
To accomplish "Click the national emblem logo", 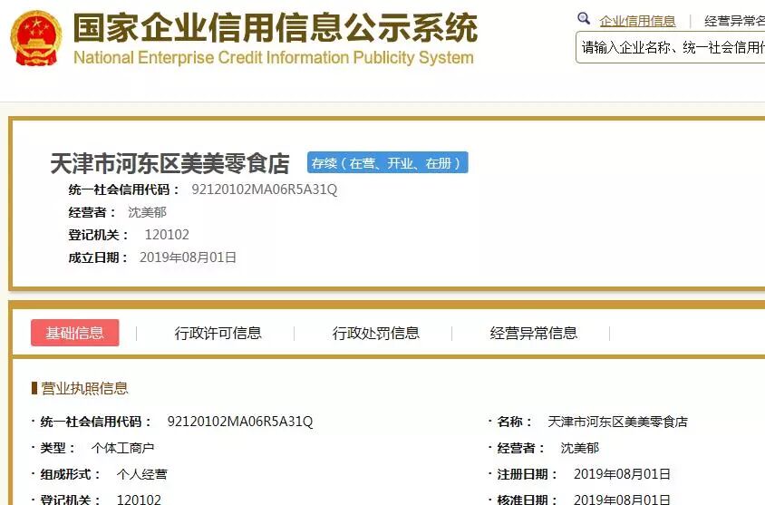I will 36,39.
